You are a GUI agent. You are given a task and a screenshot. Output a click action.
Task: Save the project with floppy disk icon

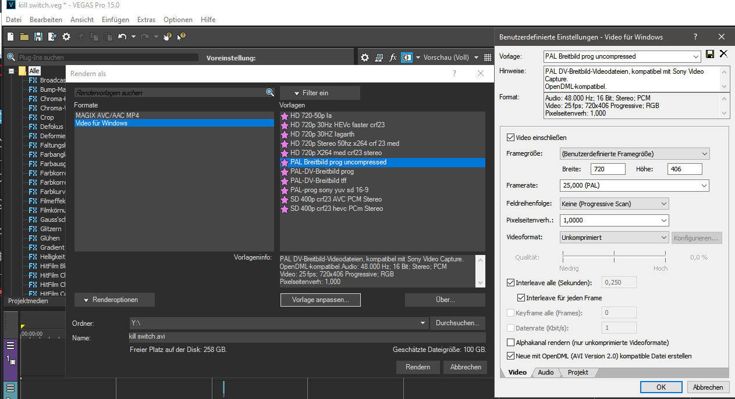pyautogui.click(x=38, y=37)
